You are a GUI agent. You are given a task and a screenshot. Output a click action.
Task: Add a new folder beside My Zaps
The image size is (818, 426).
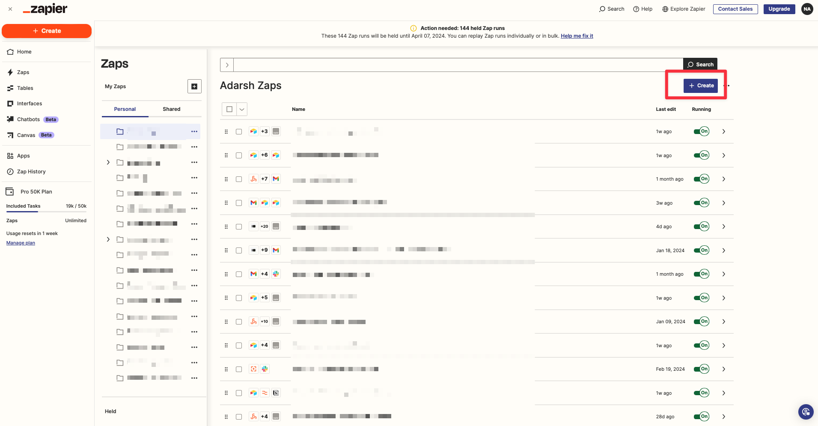[x=194, y=86]
